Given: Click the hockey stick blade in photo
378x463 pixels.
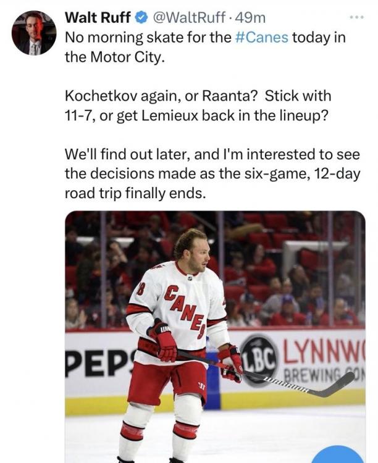Looking at the screenshot, I should pyautogui.click(x=337, y=386).
